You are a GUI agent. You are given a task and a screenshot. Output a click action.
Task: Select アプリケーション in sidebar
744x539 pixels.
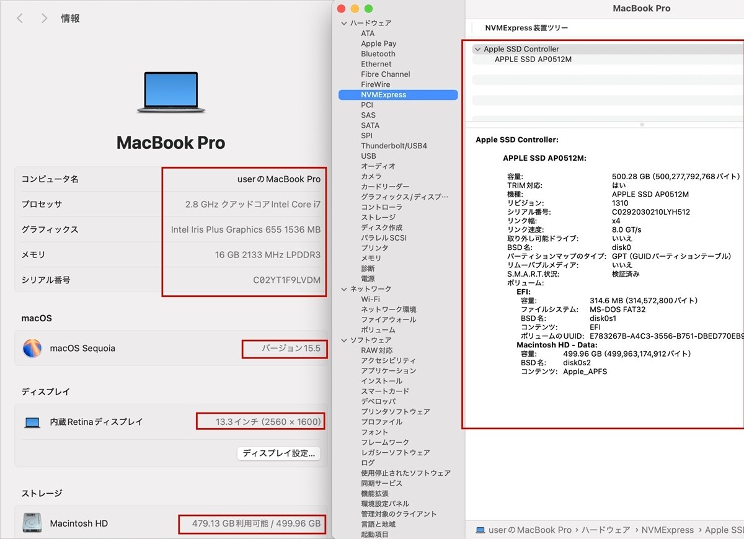[389, 371]
